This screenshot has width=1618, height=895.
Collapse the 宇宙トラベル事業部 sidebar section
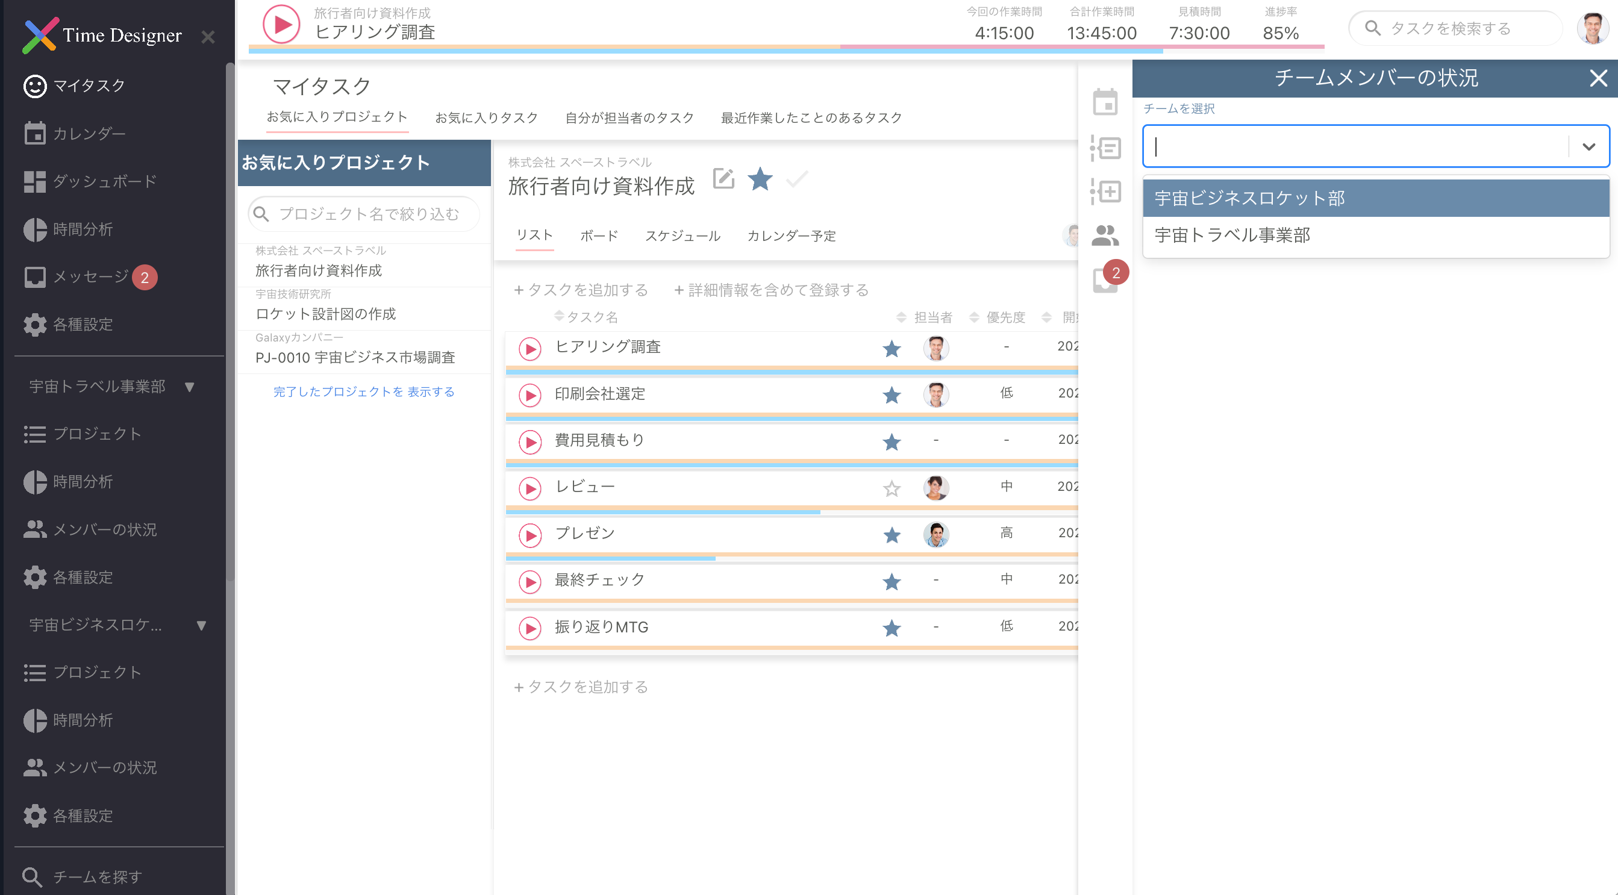click(x=190, y=386)
